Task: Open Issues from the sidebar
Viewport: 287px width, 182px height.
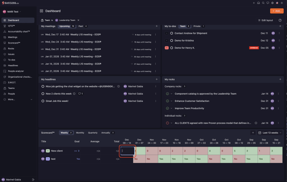Action: tap(18, 54)
